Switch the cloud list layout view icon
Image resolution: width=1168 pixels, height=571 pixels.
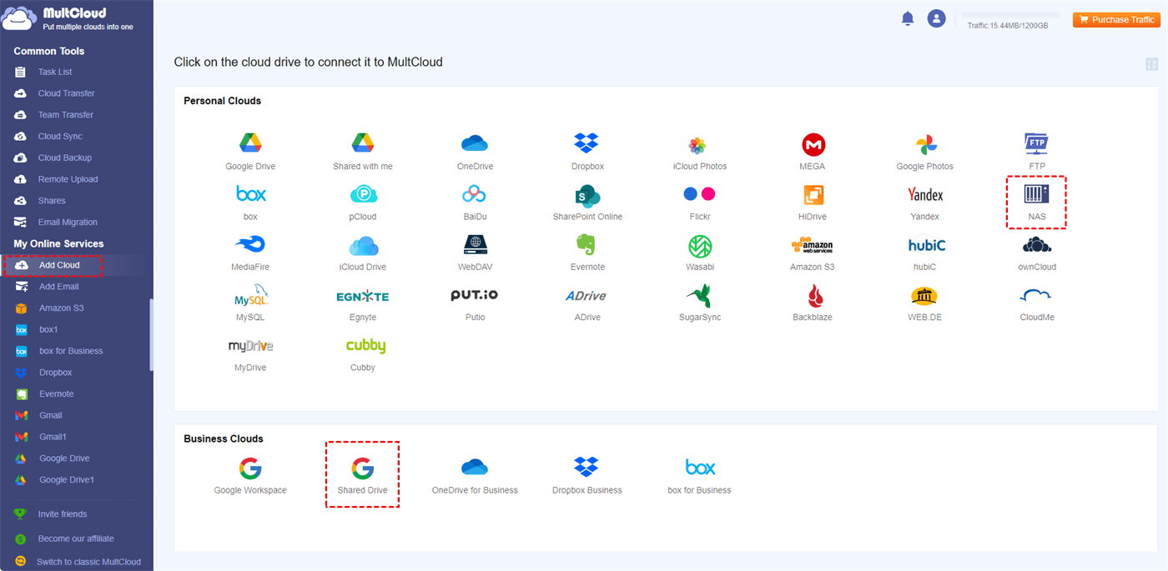pyautogui.click(x=1152, y=64)
